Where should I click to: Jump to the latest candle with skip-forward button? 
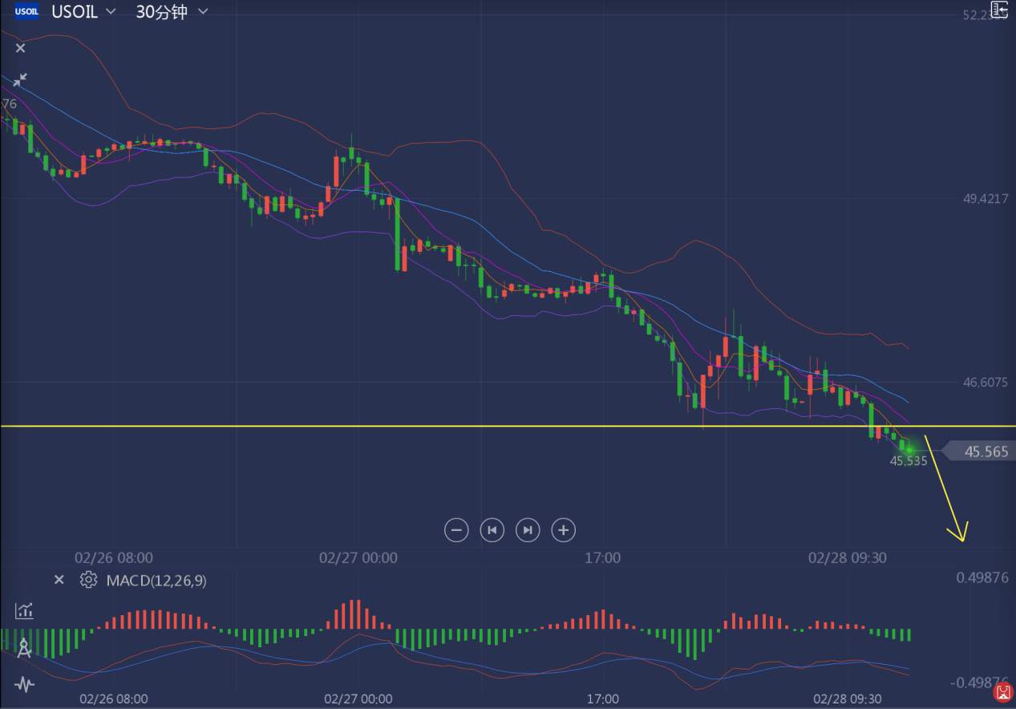(x=528, y=530)
